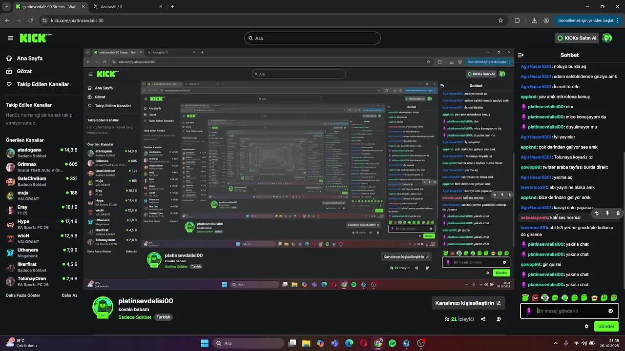Open Hype EA Sports FC 26 channel

[41, 224]
